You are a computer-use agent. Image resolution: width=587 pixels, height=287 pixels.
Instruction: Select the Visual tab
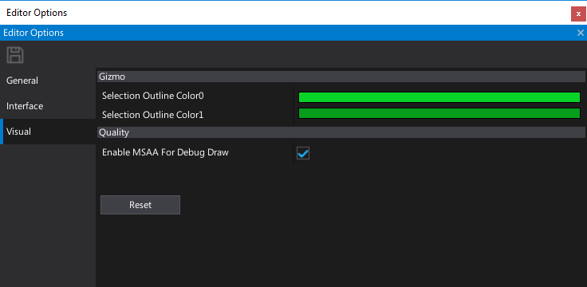point(48,132)
